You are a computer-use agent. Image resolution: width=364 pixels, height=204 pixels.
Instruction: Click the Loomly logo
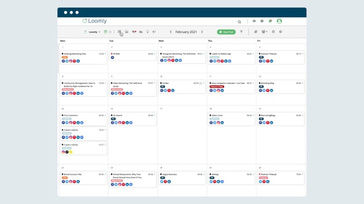95,21
